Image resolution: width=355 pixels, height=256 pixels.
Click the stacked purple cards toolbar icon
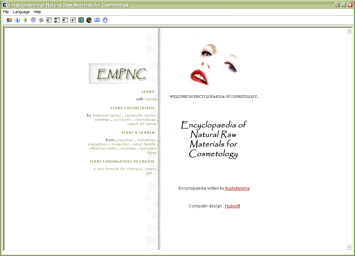click(33, 20)
